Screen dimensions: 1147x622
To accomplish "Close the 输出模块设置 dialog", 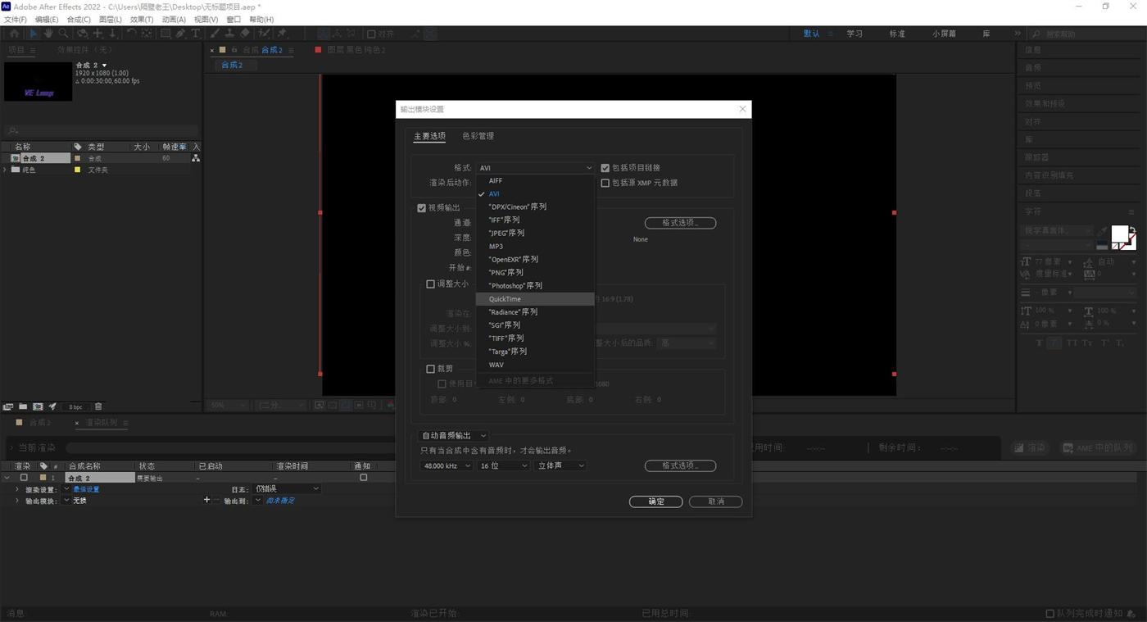I will [742, 109].
